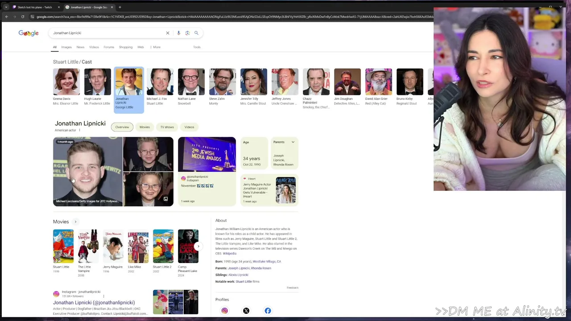571x321 pixels.
Task: Go back with browser back arrow
Action: click(x=6, y=16)
